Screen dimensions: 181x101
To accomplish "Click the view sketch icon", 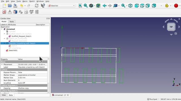I will click(15, 12).
